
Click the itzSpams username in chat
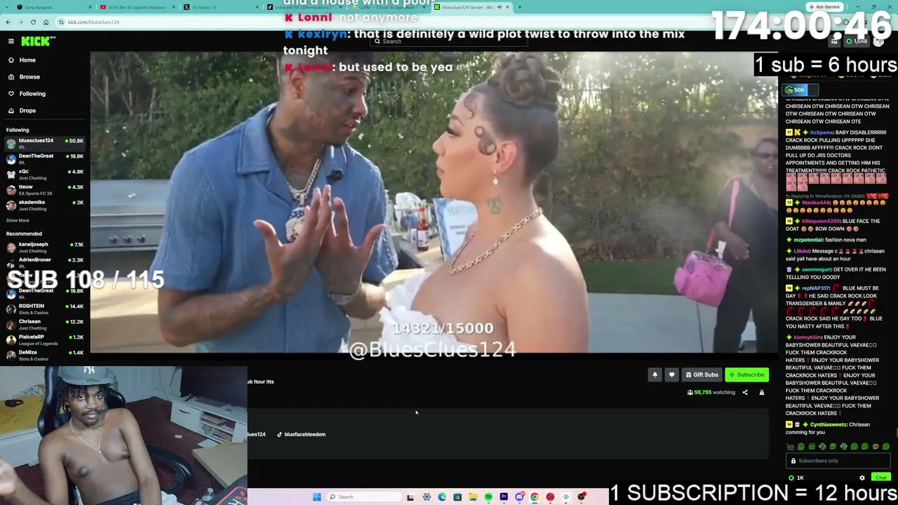(822, 133)
